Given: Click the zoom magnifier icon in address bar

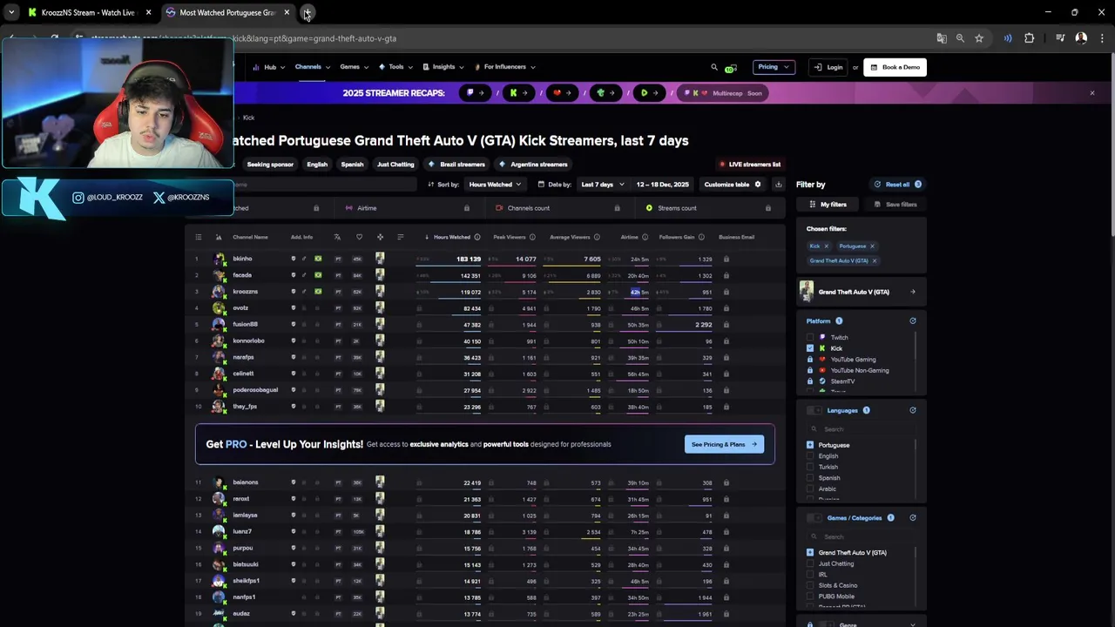Looking at the screenshot, I should [960, 38].
